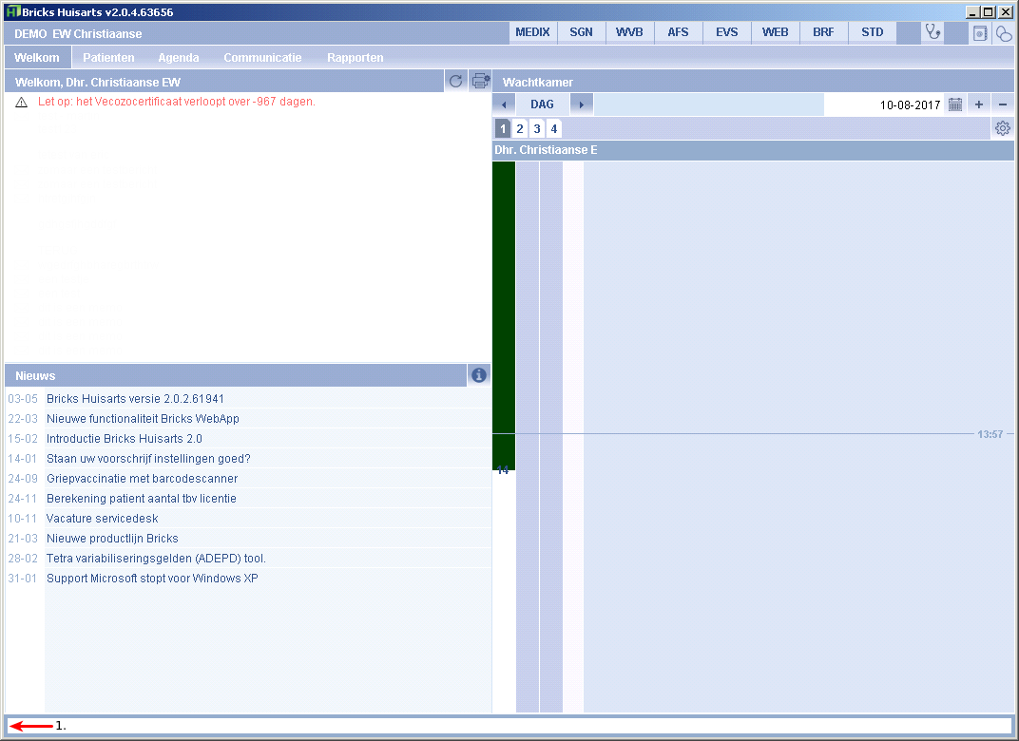
Task: Click the bottom command input field
Action: (509, 726)
